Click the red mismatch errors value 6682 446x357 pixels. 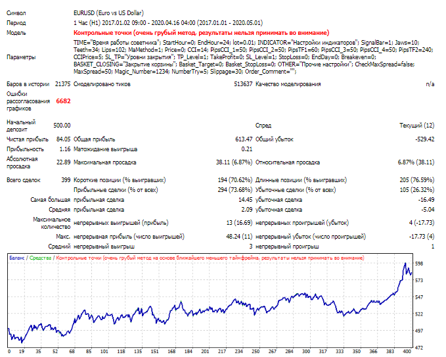63,101
